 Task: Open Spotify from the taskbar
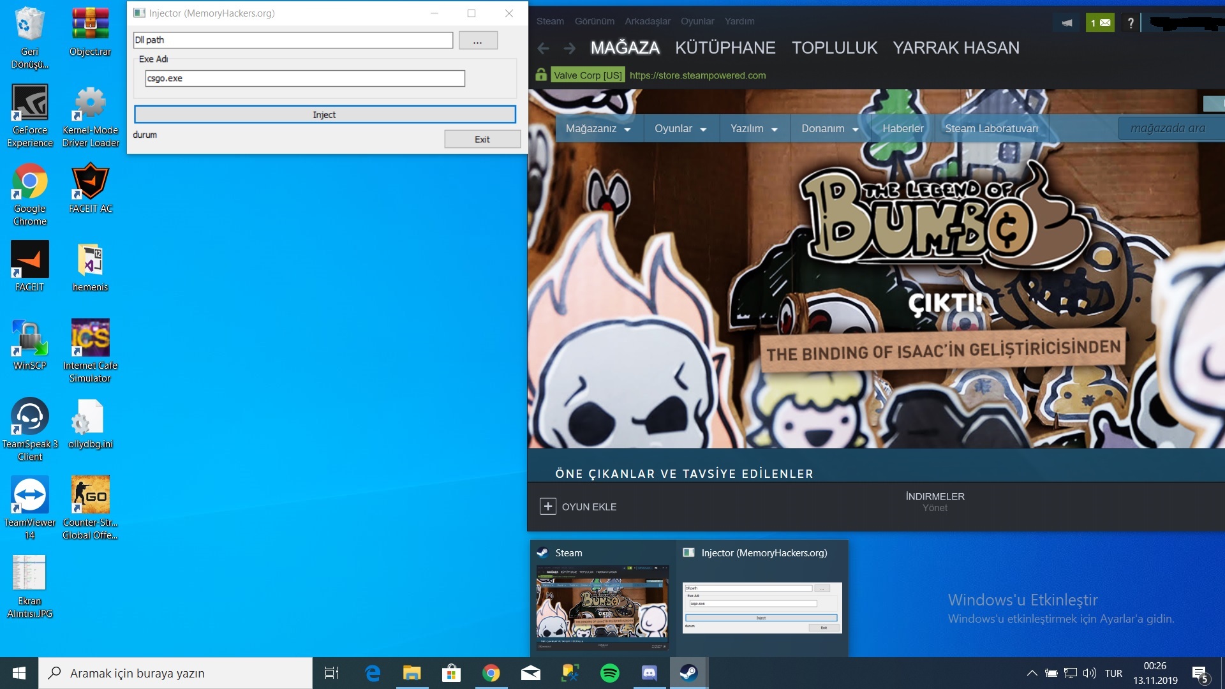pyautogui.click(x=610, y=673)
